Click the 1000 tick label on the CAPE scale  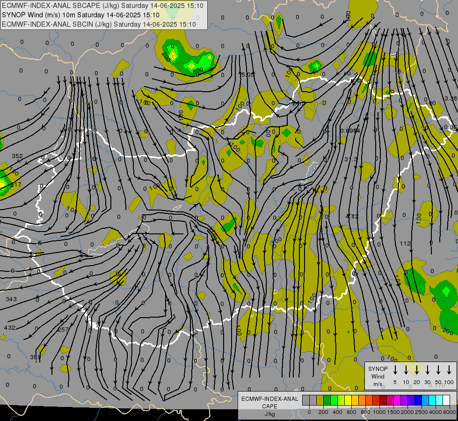[x=380, y=412]
